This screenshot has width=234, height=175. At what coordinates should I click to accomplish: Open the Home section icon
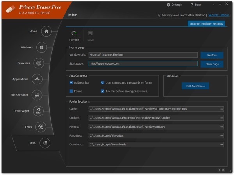pos(46,31)
